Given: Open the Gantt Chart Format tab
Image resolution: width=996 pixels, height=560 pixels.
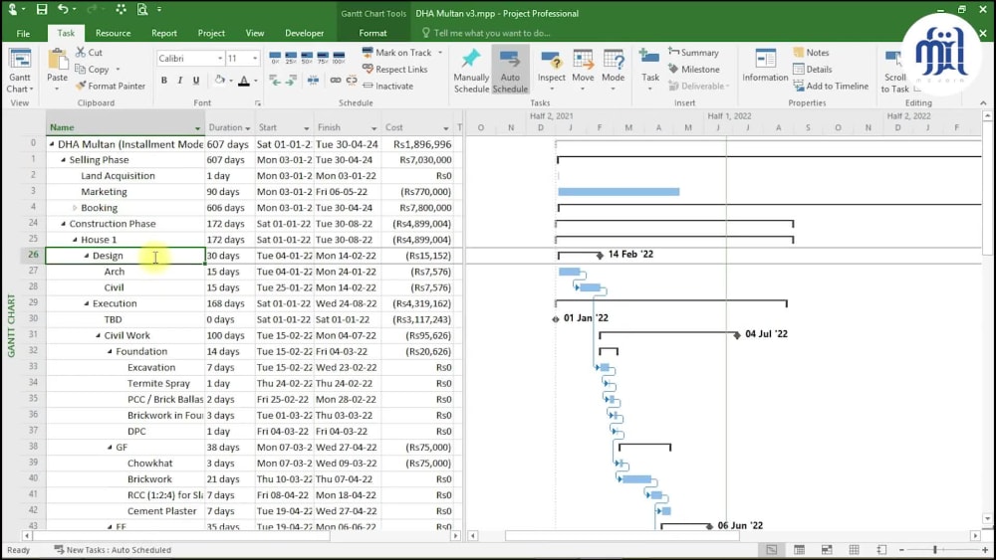Looking at the screenshot, I should (x=373, y=33).
